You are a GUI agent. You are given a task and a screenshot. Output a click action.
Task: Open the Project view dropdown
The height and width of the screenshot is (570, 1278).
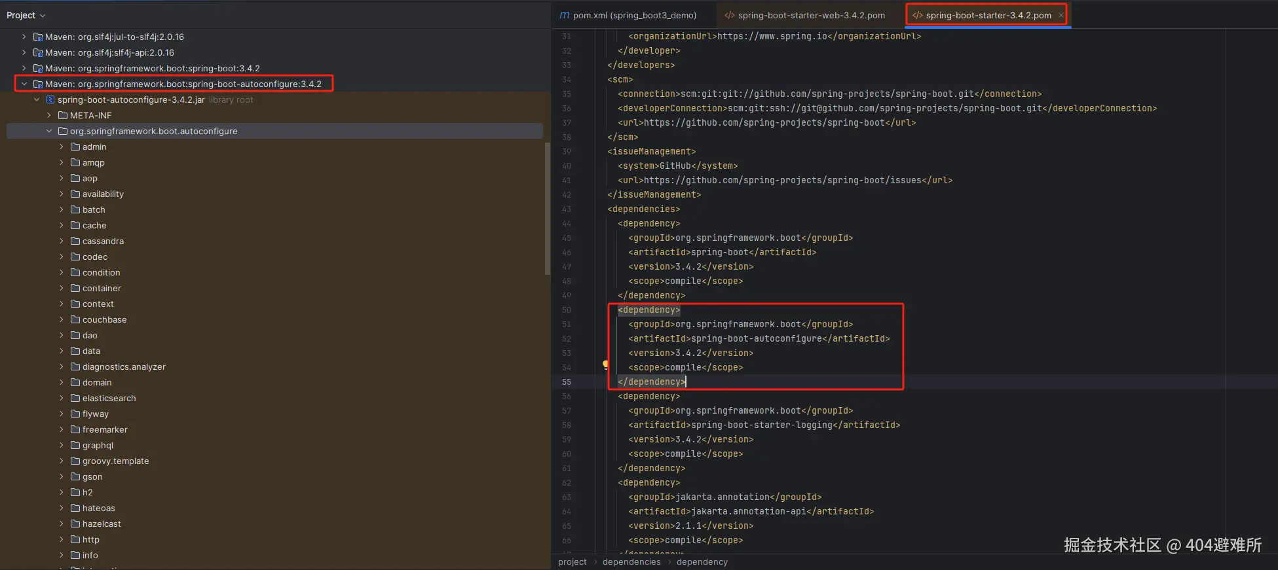pyautogui.click(x=26, y=15)
